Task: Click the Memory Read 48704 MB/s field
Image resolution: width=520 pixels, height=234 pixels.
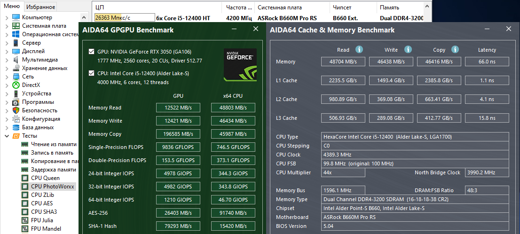Action: pyautogui.click(x=343, y=62)
